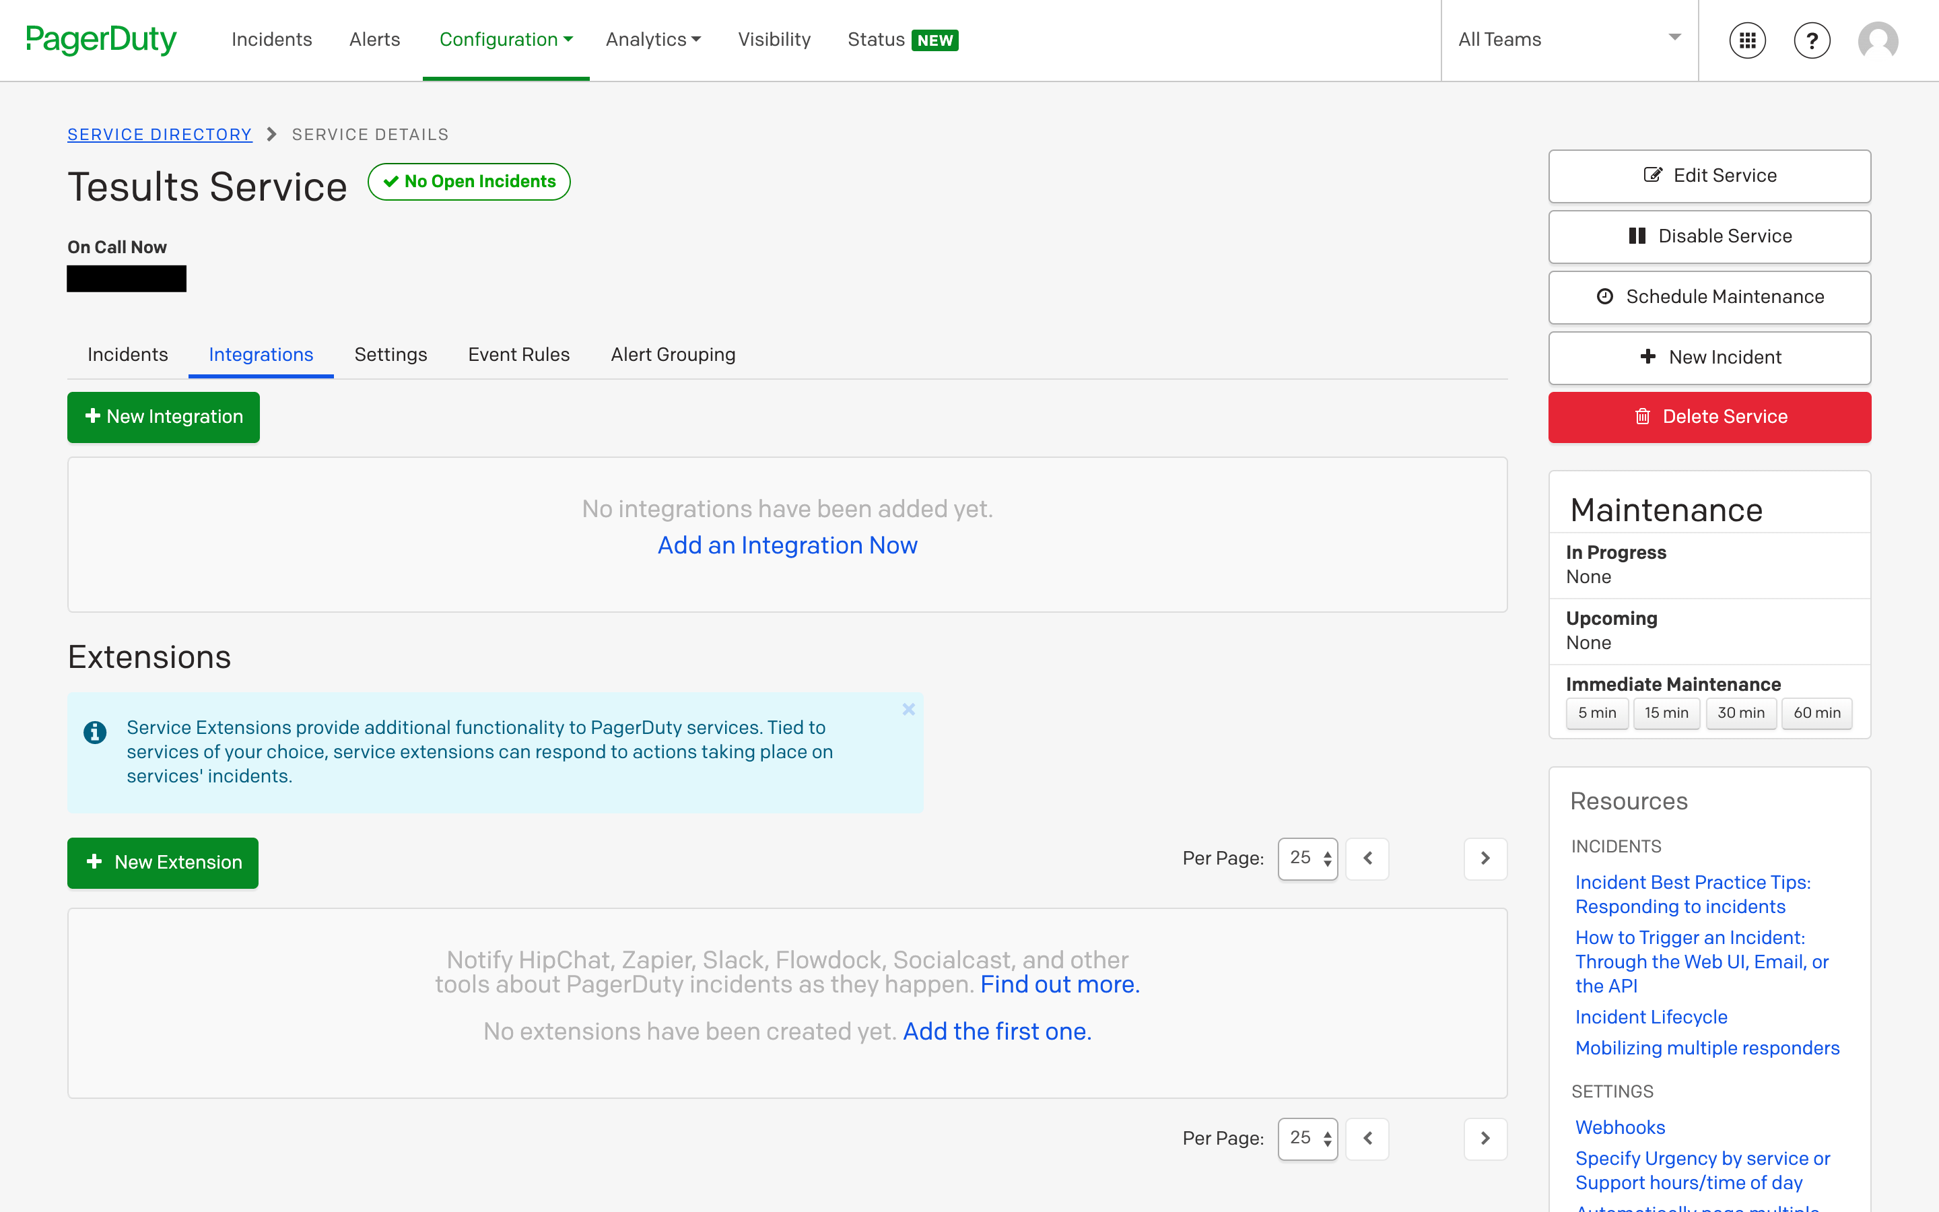Go to Service Directory breadcrumb
This screenshot has width=1939, height=1212.
[x=160, y=135]
